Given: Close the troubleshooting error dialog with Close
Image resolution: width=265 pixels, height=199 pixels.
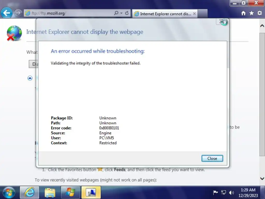Looking at the screenshot, I should [212, 158].
